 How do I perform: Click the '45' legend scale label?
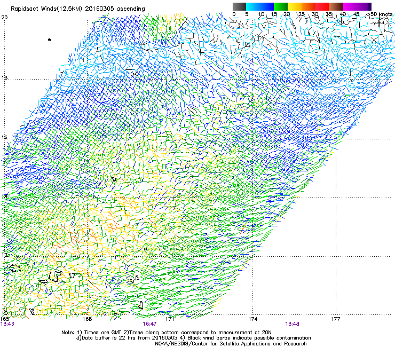click(x=356, y=14)
